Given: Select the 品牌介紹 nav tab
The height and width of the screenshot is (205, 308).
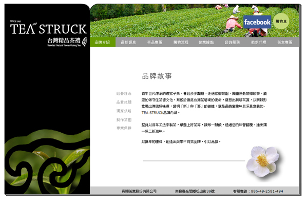Looking at the screenshot, I should coord(103,42).
